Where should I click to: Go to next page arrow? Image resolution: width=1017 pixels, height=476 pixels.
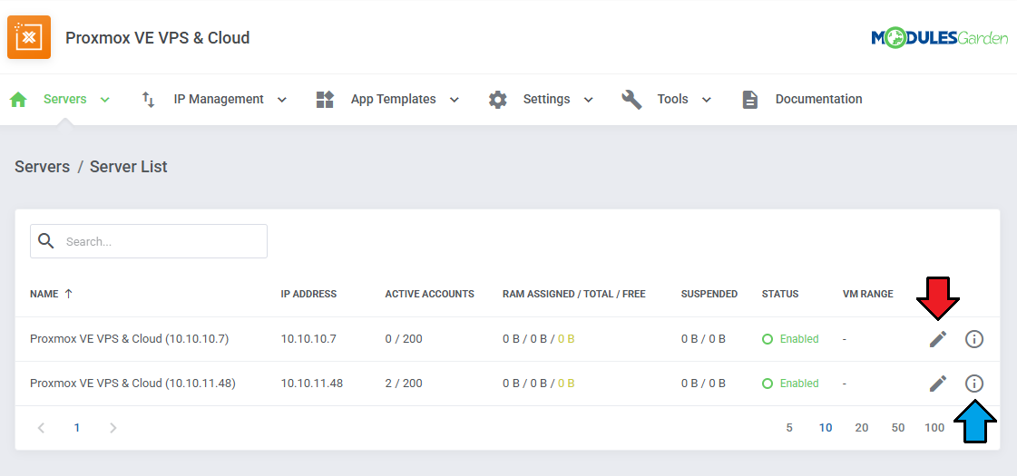pyautogui.click(x=112, y=427)
